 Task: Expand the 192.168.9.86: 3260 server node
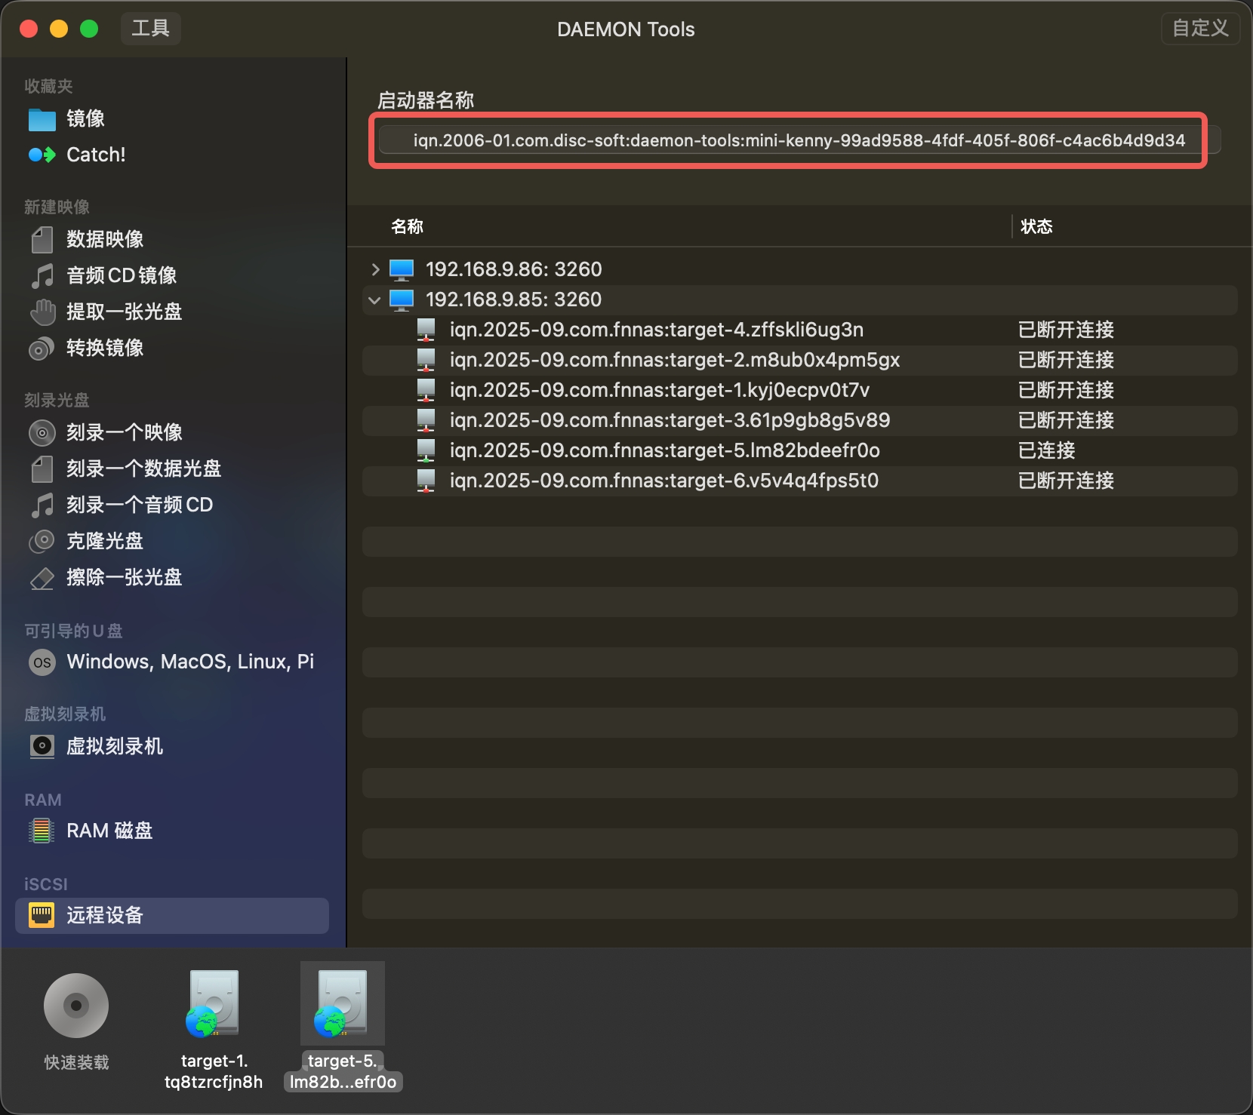(x=375, y=269)
